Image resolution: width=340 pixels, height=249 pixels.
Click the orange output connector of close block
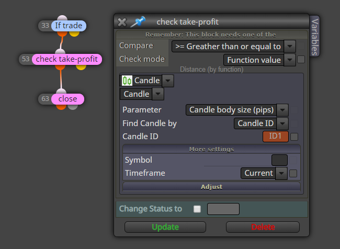point(61,107)
